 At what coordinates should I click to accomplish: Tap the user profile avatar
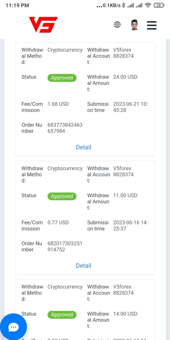(x=134, y=25)
